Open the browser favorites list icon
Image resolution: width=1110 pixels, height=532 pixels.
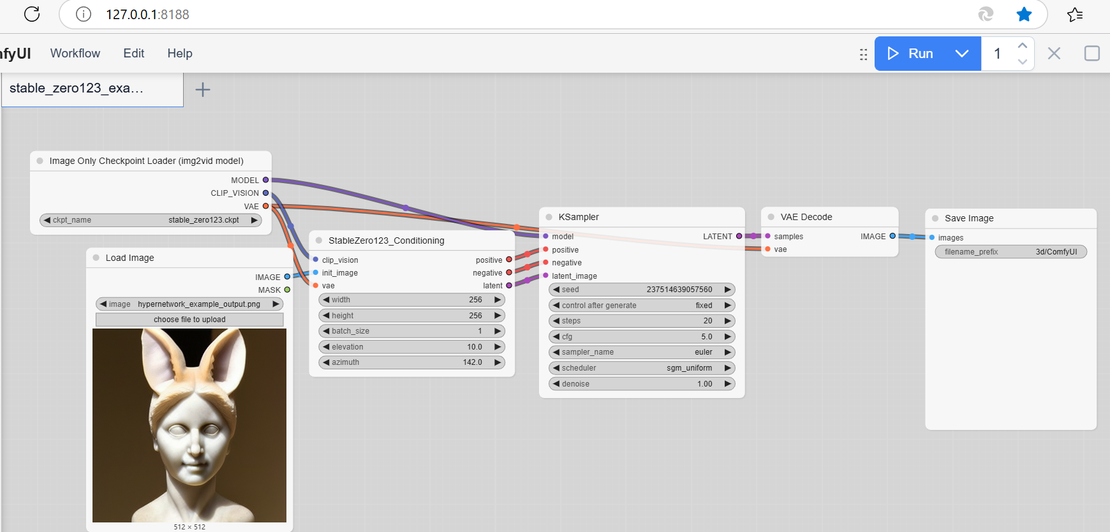click(x=1075, y=14)
